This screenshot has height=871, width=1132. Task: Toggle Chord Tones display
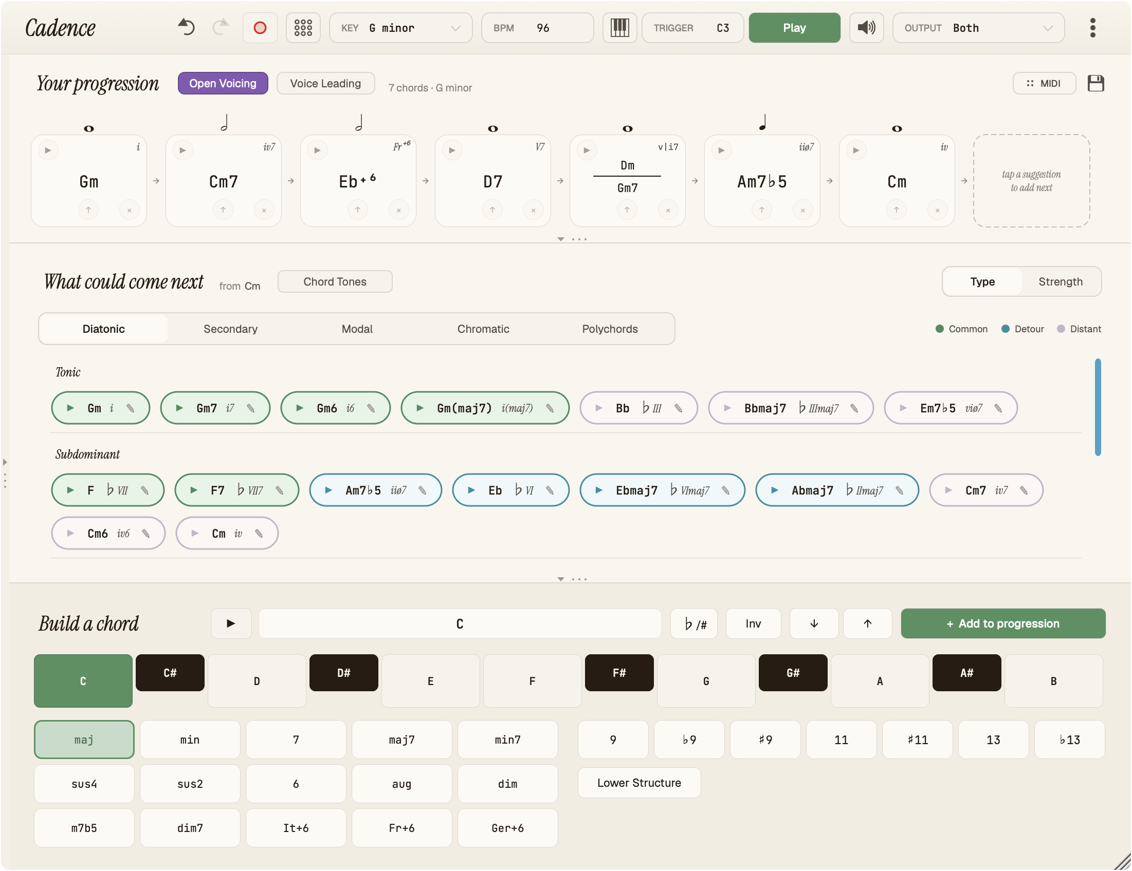click(x=335, y=282)
